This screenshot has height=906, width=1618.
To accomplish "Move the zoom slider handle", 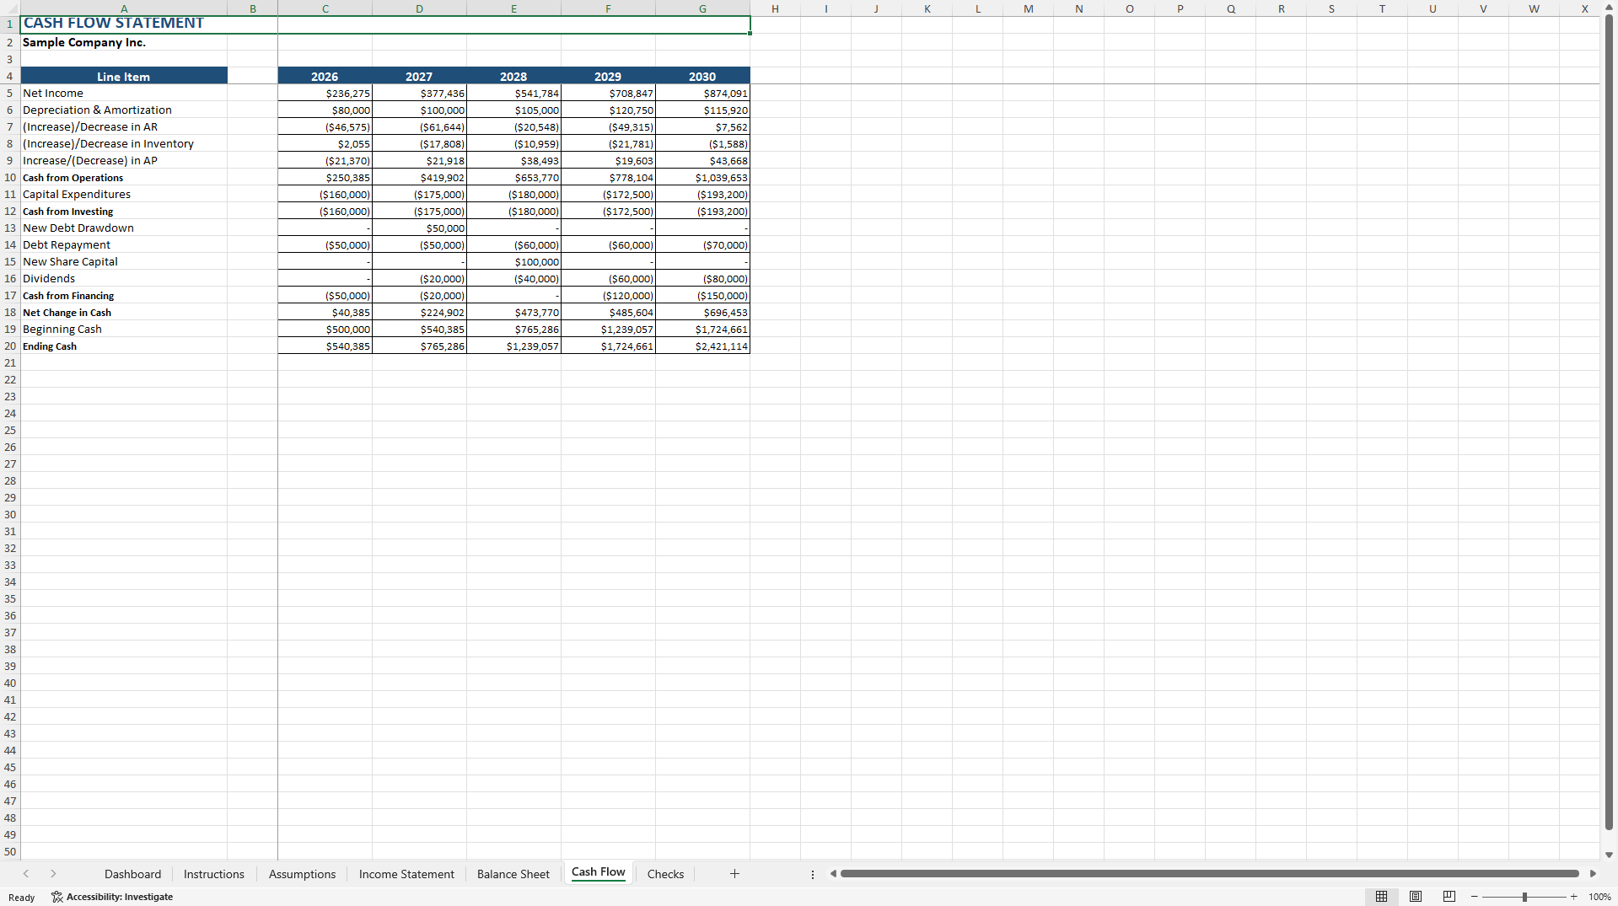I will 1524,897.
